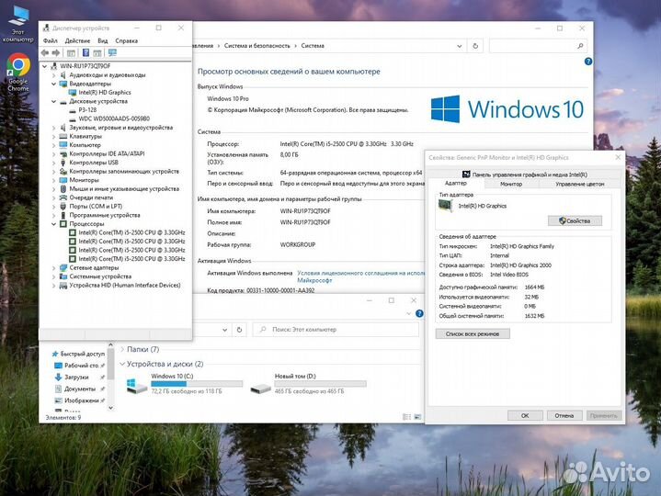Click the Очереди печати printer icon
This screenshot has height=496, width=661.
tap(63, 197)
